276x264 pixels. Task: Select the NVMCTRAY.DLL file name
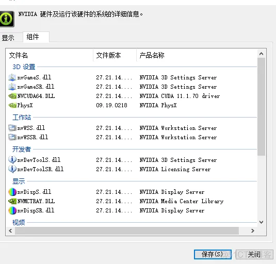[36, 201]
